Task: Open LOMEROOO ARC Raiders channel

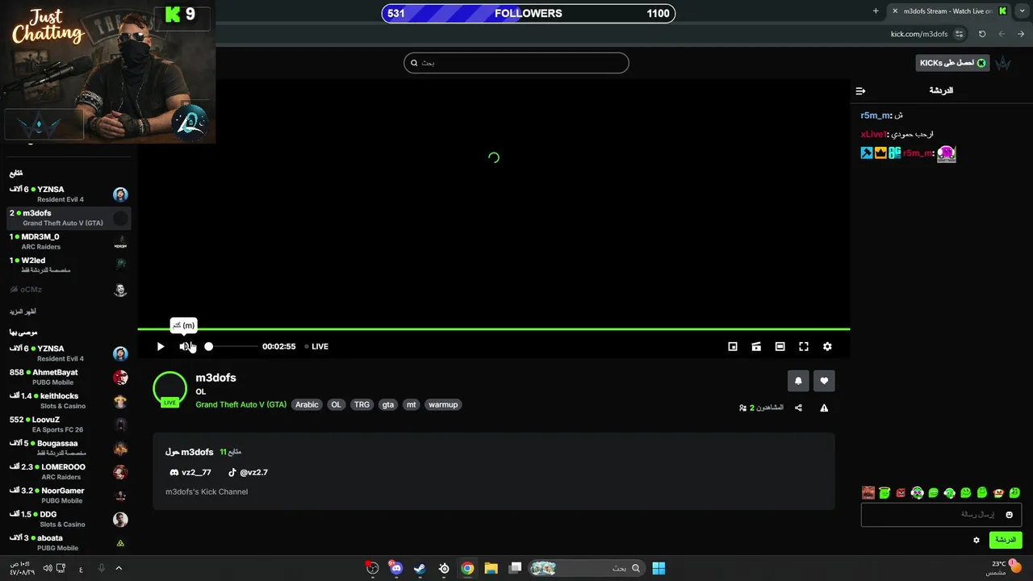Action: [69, 471]
